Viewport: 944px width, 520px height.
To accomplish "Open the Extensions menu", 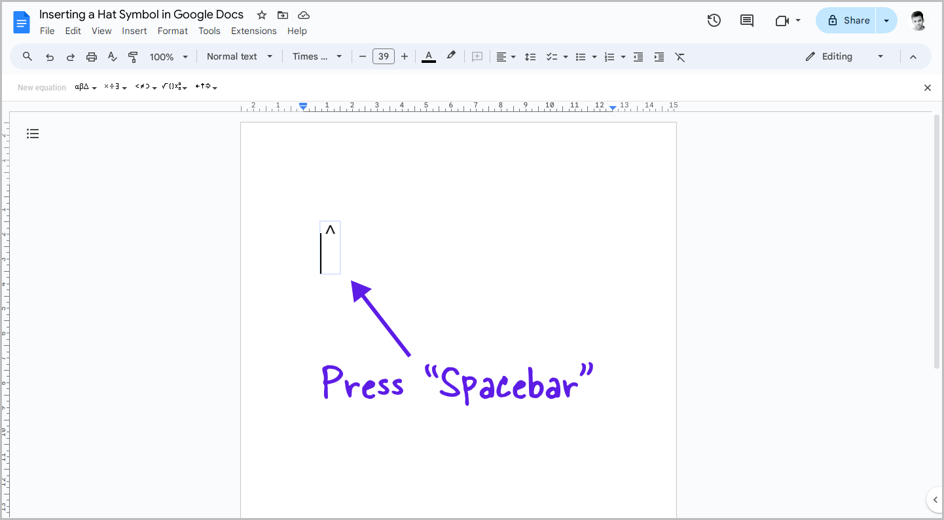I will pyautogui.click(x=253, y=31).
